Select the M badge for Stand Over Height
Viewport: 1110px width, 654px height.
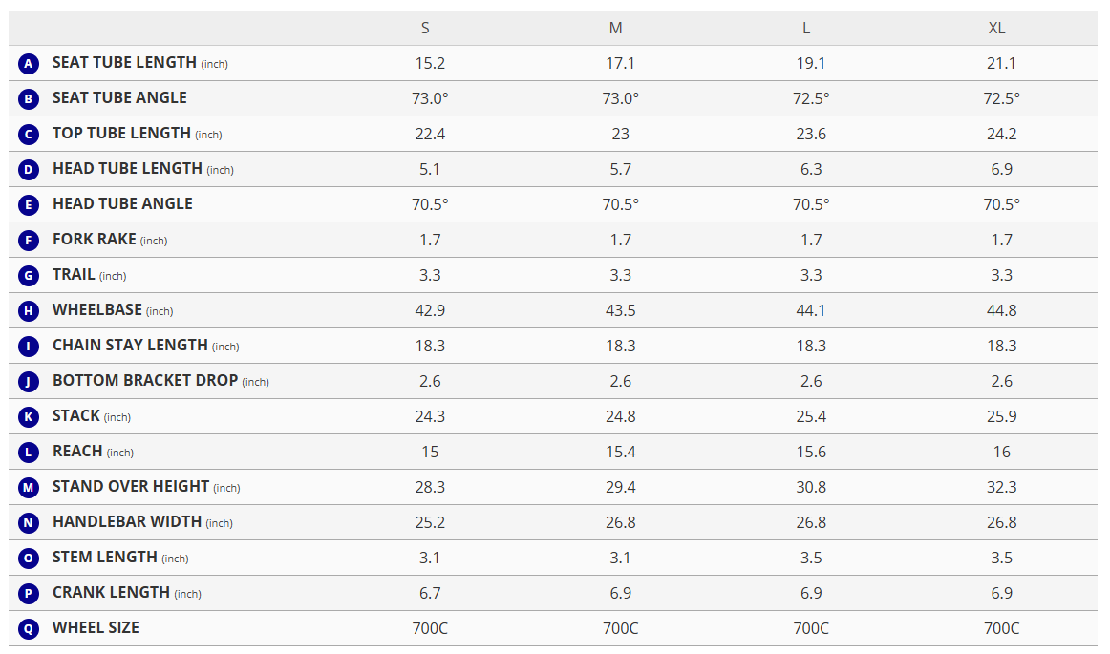click(29, 488)
